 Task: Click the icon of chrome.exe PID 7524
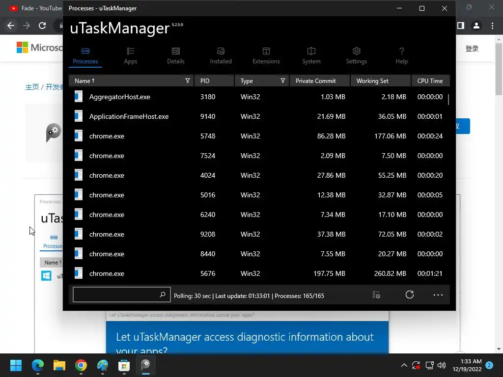[78, 155]
